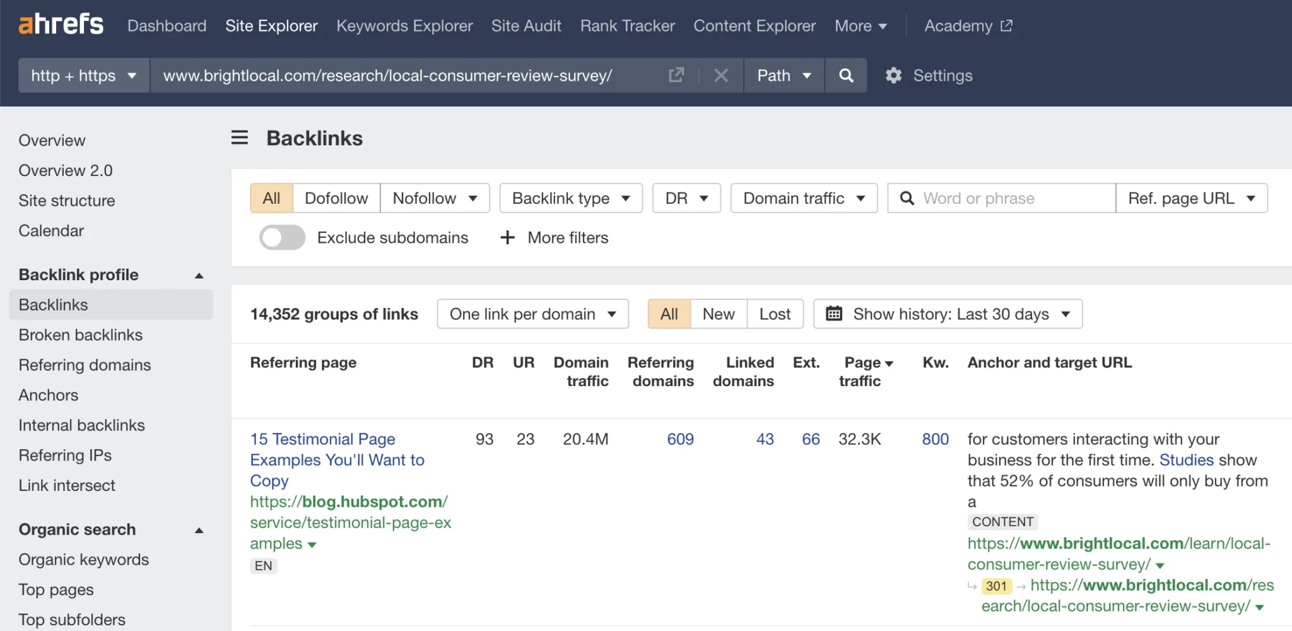Open the Path mode dropdown
The height and width of the screenshot is (631, 1292).
(x=784, y=76)
